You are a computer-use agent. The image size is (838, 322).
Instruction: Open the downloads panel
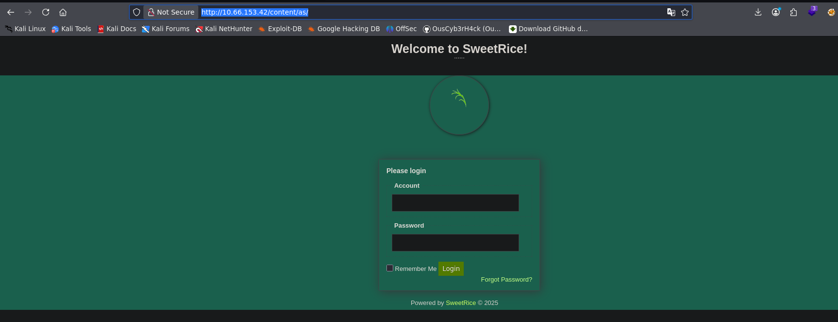coord(758,12)
